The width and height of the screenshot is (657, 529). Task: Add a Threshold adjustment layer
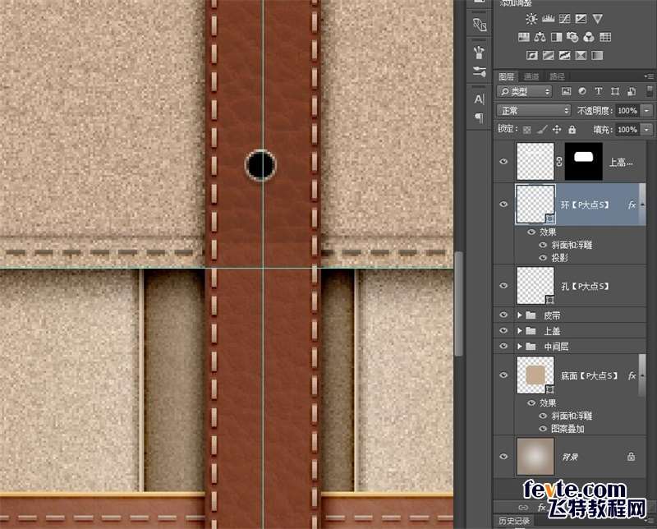click(564, 55)
